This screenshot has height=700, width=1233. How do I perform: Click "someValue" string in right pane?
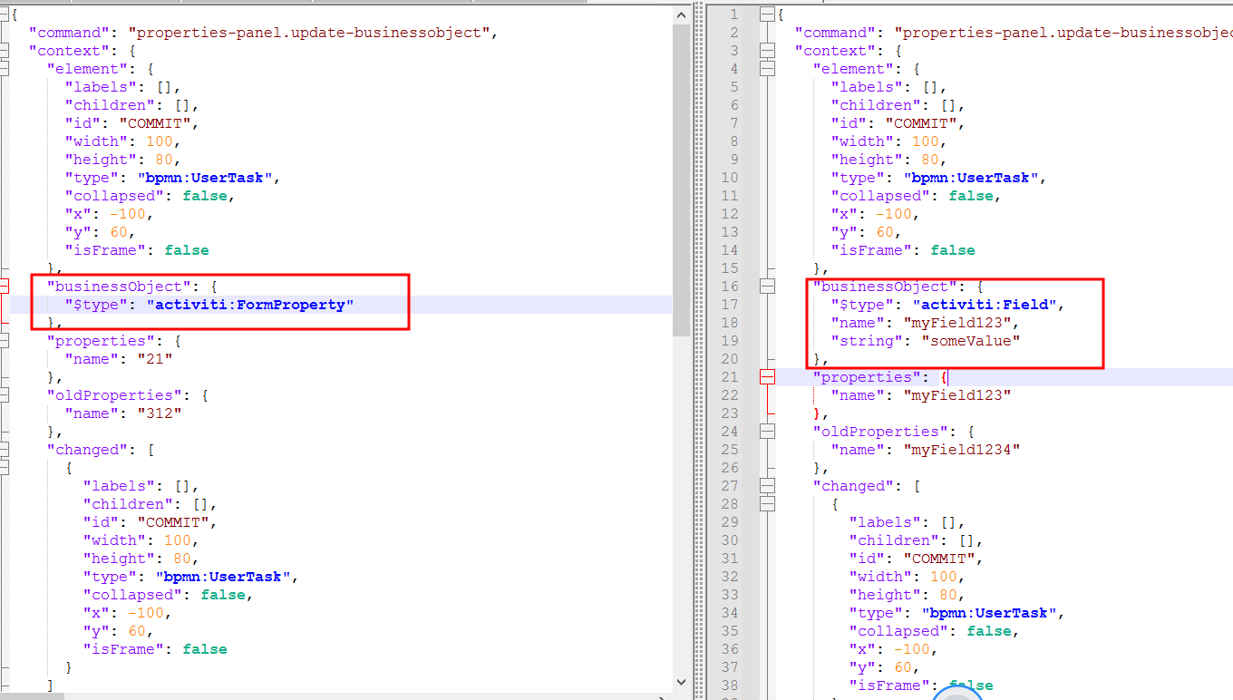[x=971, y=341]
